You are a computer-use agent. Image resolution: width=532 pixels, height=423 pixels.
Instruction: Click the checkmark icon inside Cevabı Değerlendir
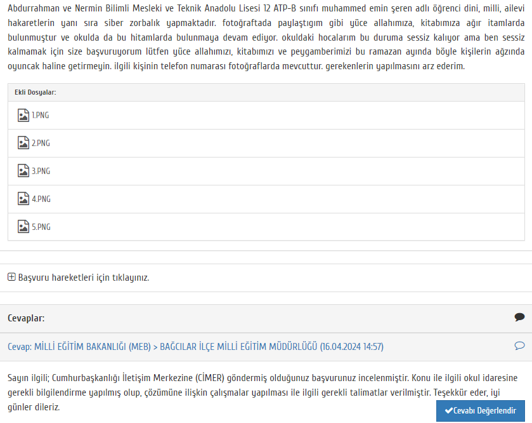pyautogui.click(x=448, y=410)
